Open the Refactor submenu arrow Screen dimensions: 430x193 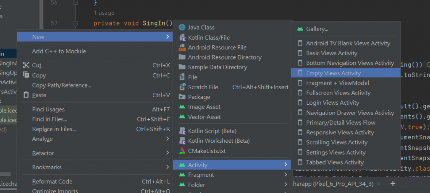pyautogui.click(x=168, y=153)
